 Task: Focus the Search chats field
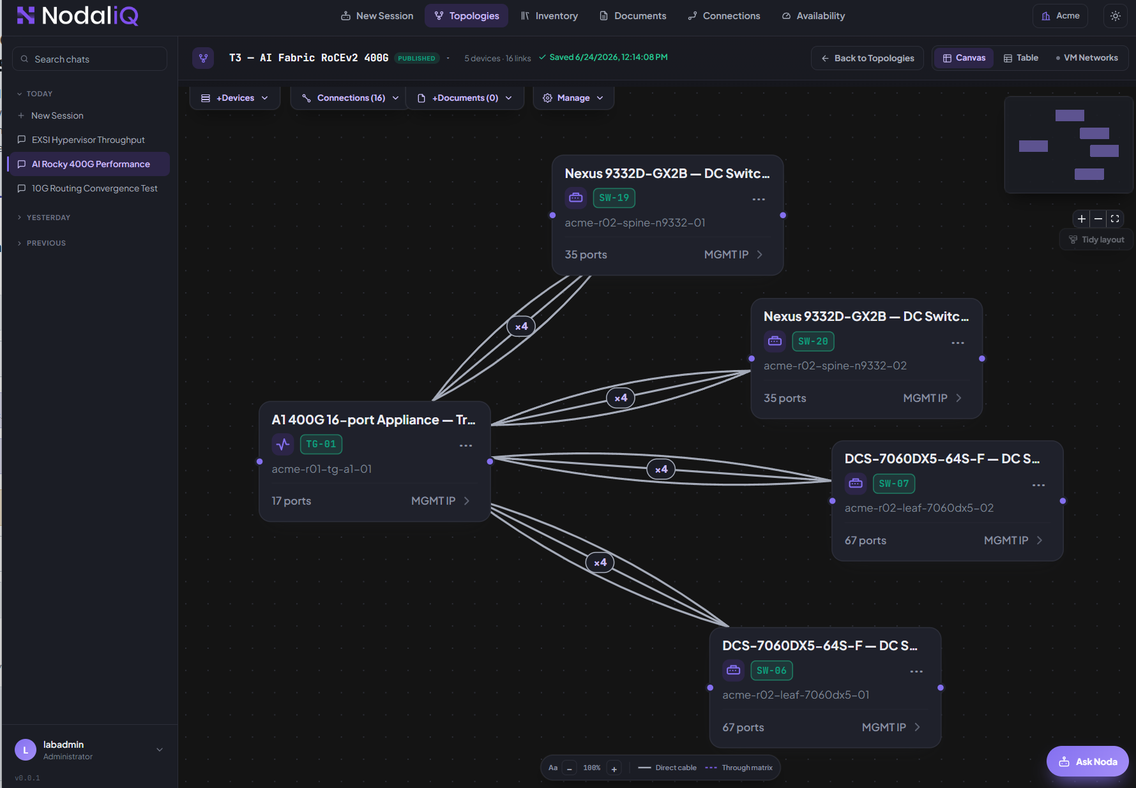pos(89,59)
